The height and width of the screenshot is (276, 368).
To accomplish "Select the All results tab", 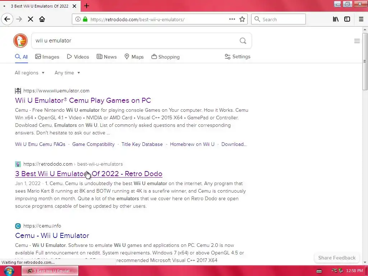I will [x=21, y=57].
